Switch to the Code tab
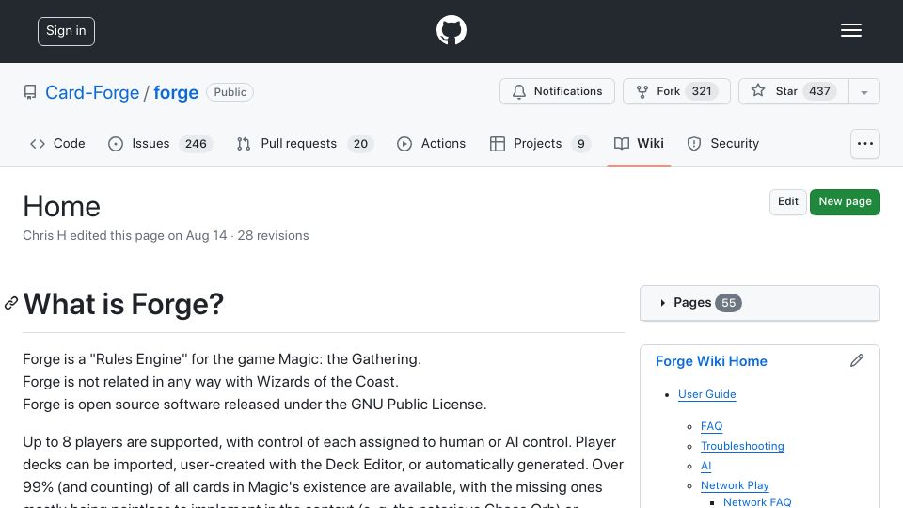903x508 pixels. point(57,143)
